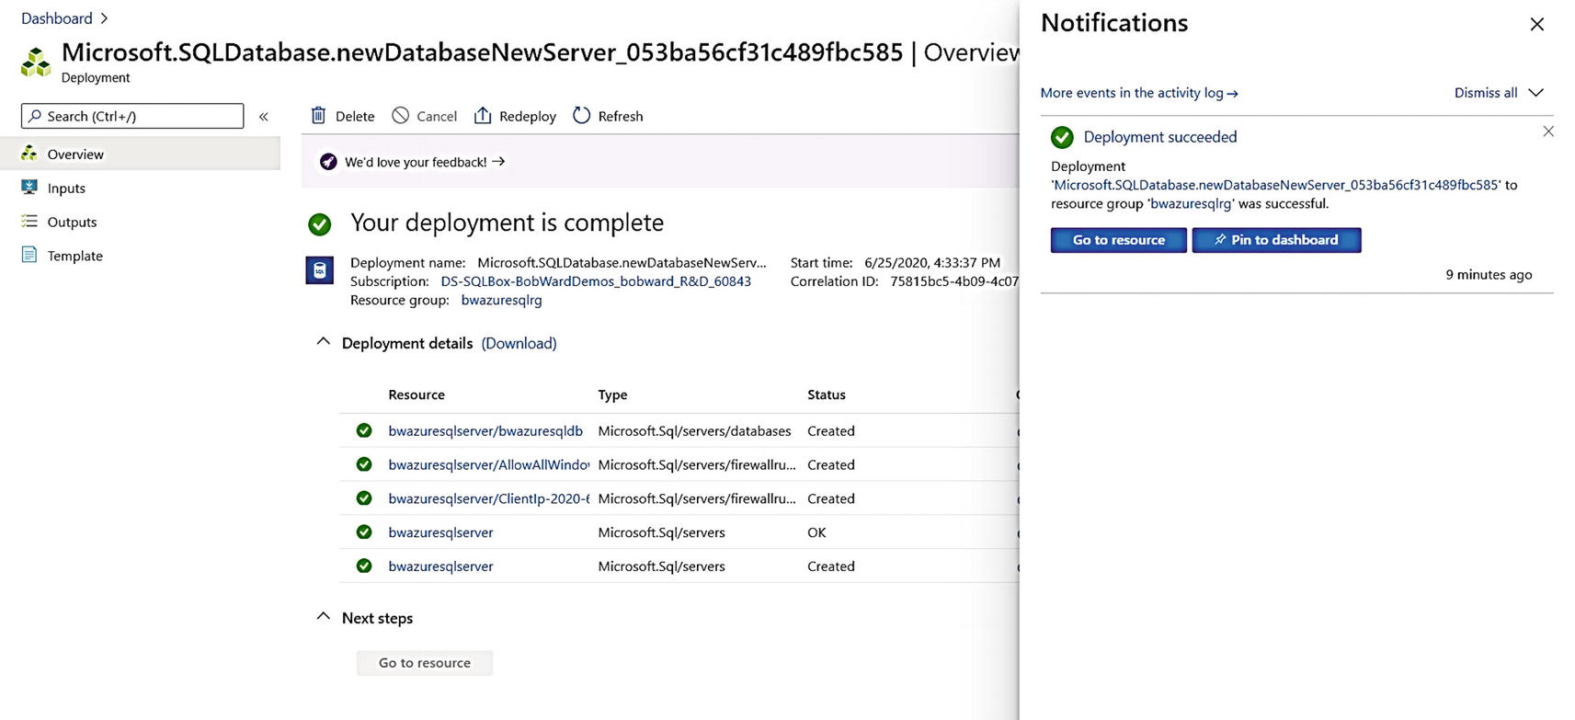Click the Redeploy upload icon
Screen dimensions: 1575x720
coord(483,116)
